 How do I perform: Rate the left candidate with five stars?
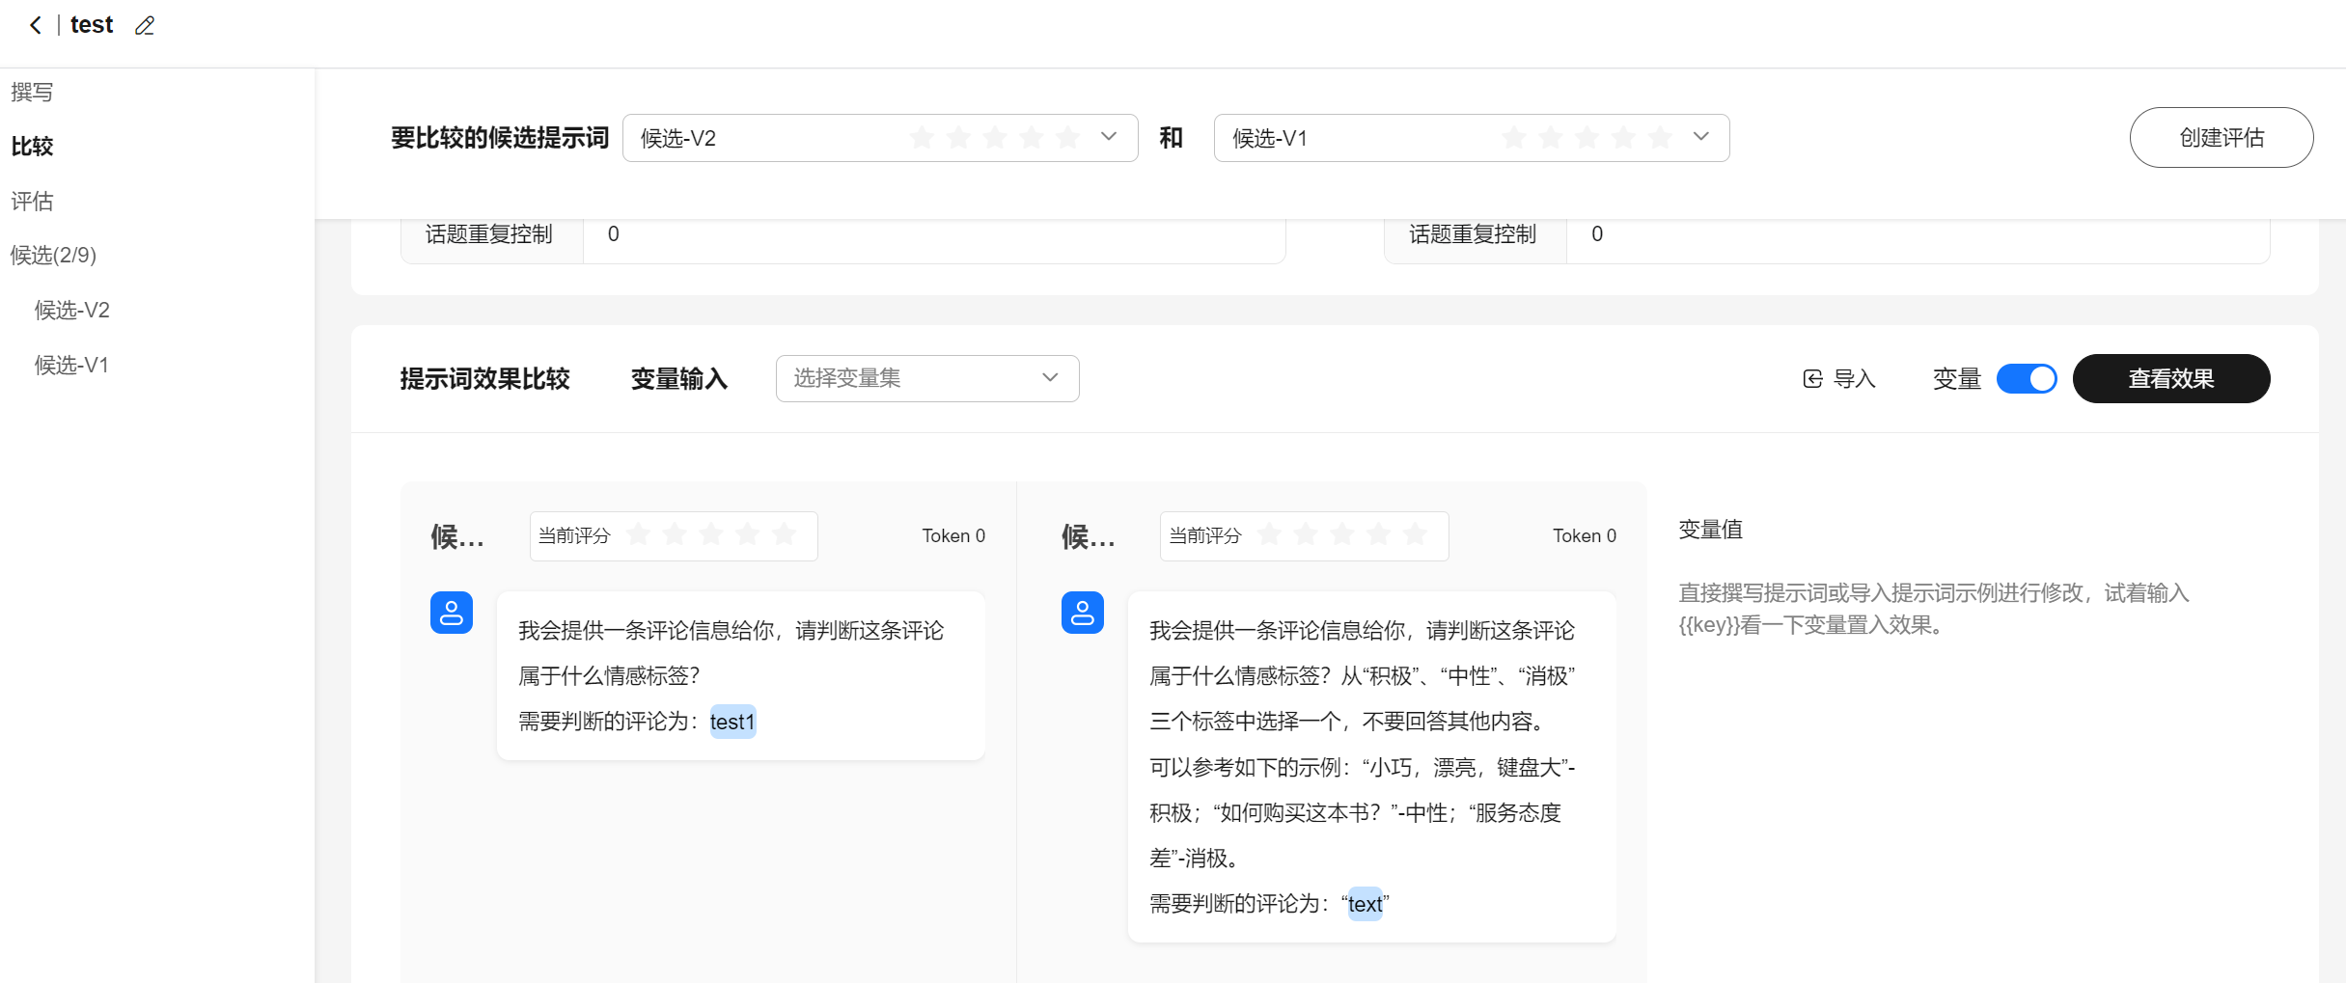(x=784, y=534)
